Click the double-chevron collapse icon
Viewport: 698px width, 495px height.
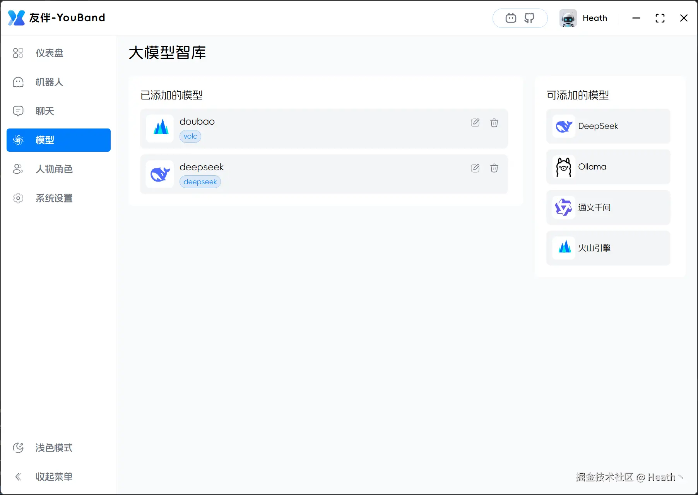coord(18,477)
